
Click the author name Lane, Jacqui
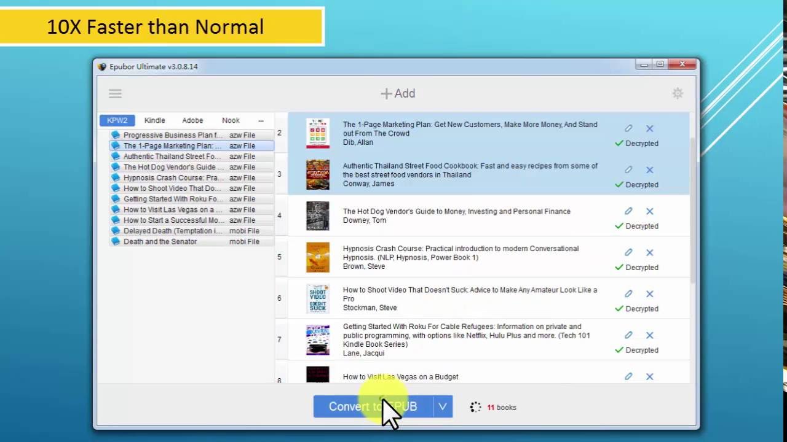(363, 353)
